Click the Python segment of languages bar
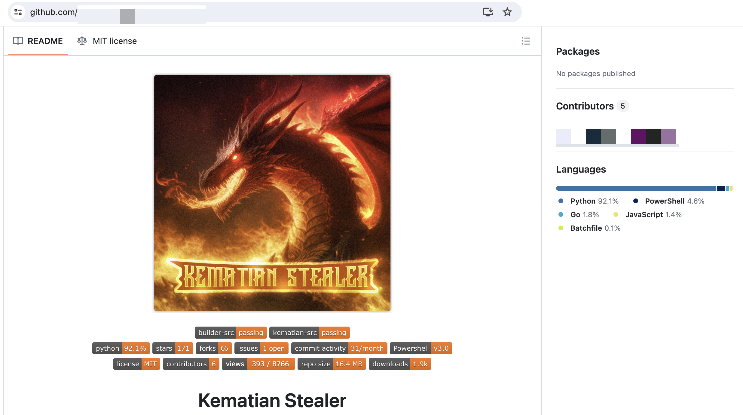The image size is (743, 415). [x=636, y=188]
